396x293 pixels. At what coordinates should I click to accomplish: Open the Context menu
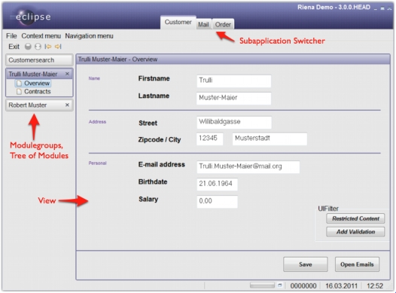[x=41, y=36]
